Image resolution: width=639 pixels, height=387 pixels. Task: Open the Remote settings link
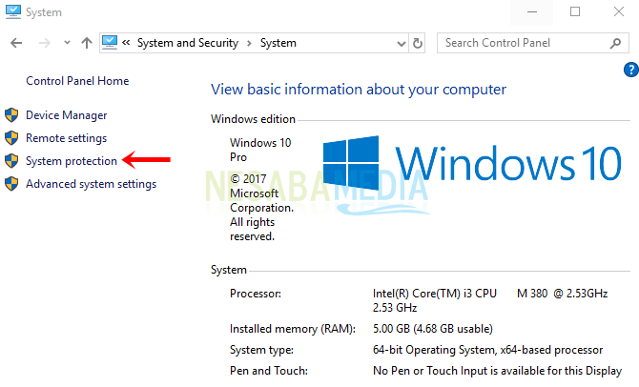pyautogui.click(x=66, y=138)
